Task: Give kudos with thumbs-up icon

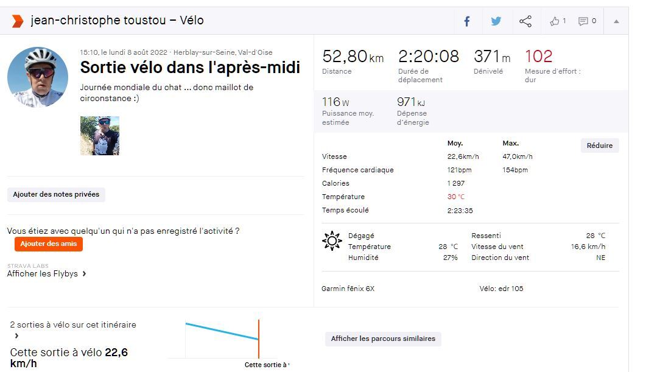Action: pos(555,21)
